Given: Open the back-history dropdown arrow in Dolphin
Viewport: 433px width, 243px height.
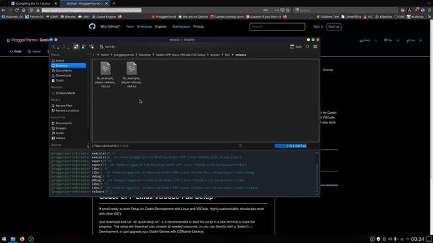Looking at the screenshot, I should click(x=58, y=47).
